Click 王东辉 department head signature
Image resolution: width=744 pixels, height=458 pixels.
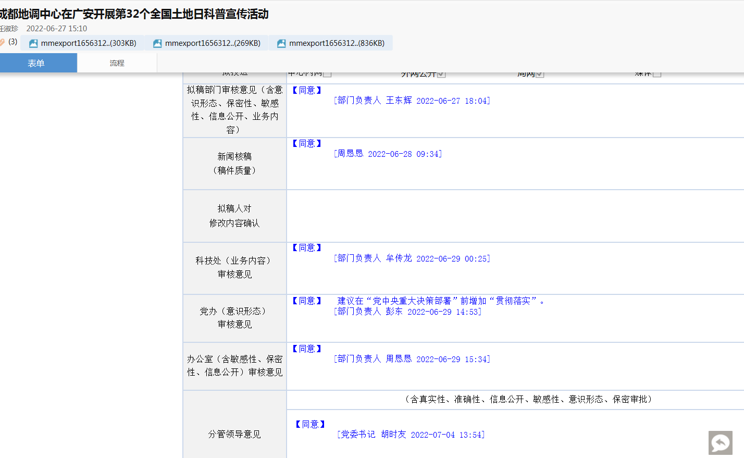coord(412,101)
